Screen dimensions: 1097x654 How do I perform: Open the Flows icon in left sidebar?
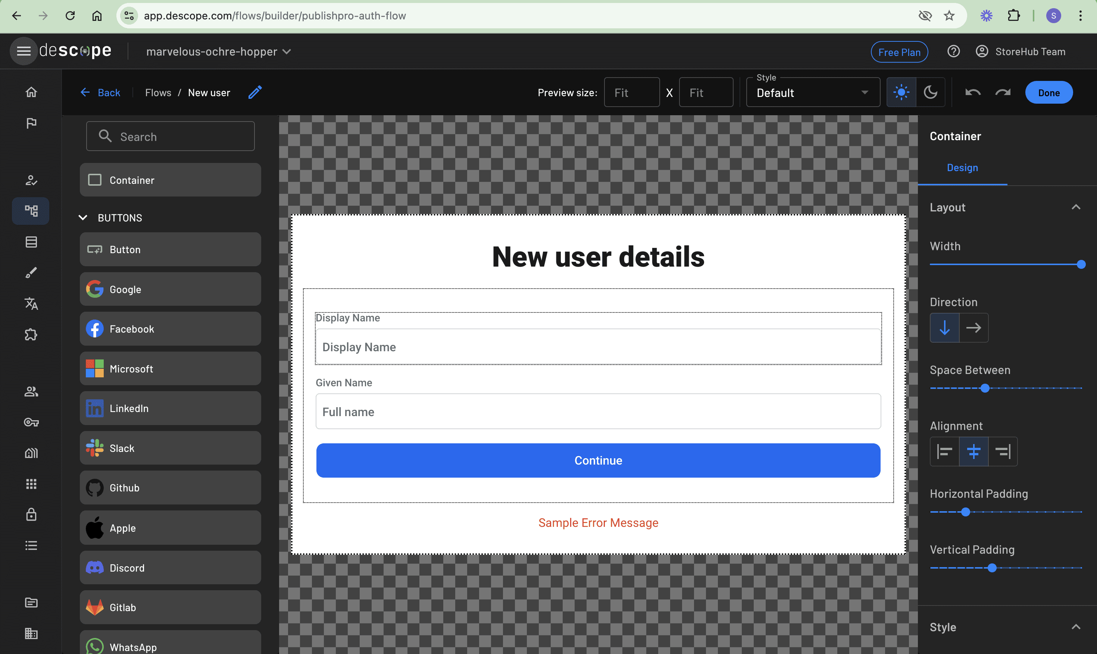[31, 211]
